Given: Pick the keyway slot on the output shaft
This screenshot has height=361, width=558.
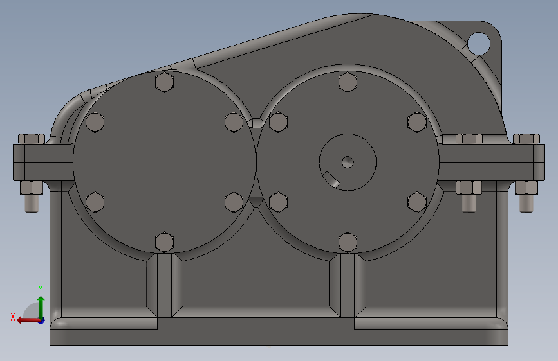Looking at the screenshot, I should coord(331,179).
